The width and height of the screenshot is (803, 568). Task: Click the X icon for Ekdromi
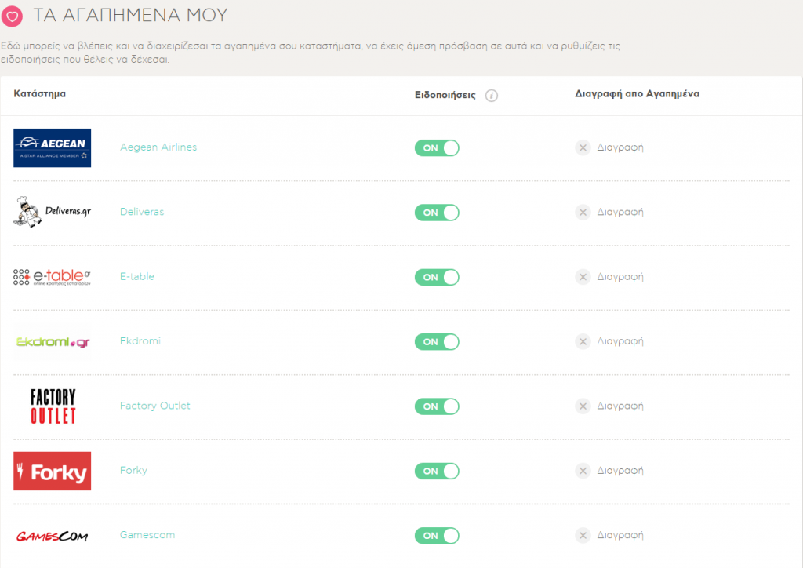[583, 341]
